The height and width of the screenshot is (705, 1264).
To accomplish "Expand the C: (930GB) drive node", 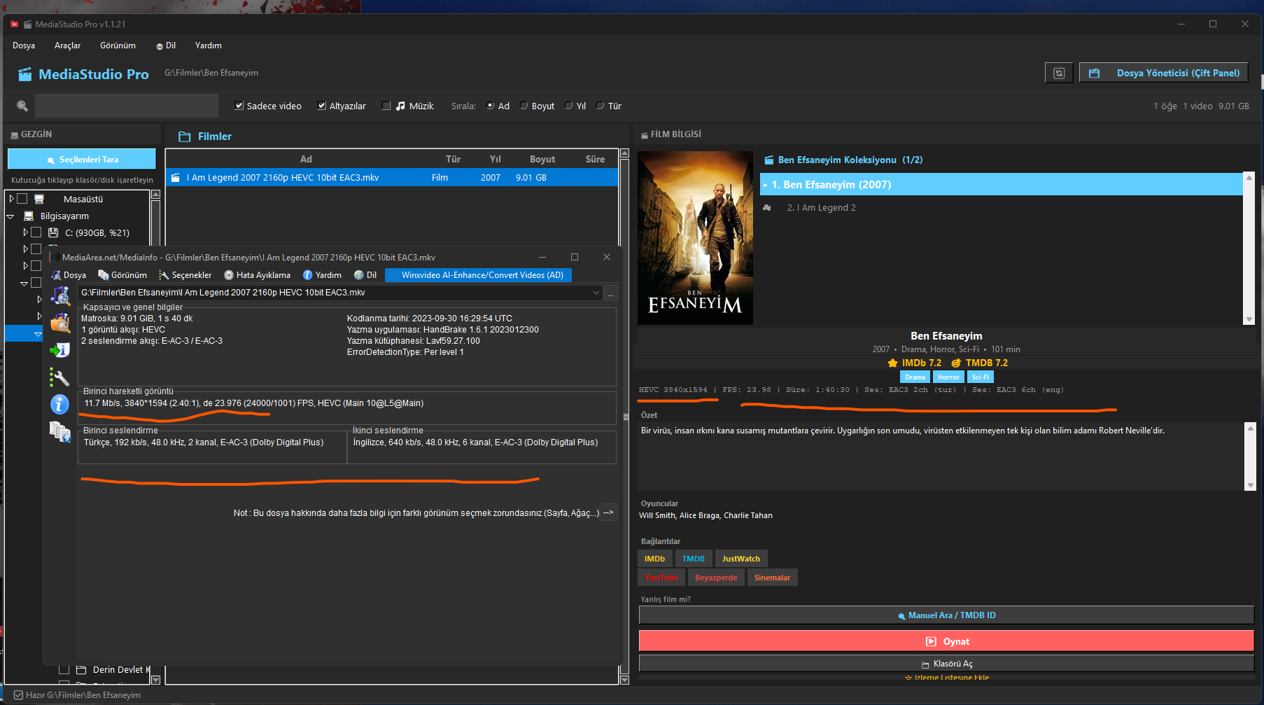I will pyautogui.click(x=25, y=232).
